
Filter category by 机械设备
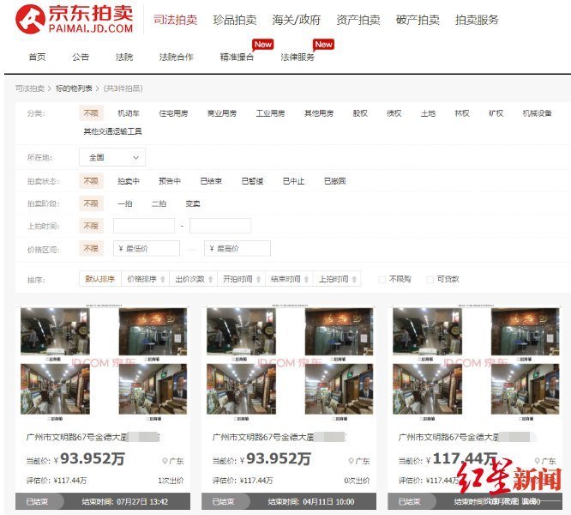point(537,113)
